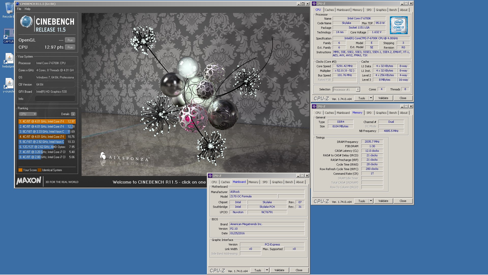Select ranking row 8 scoring 5.06

tap(47, 157)
